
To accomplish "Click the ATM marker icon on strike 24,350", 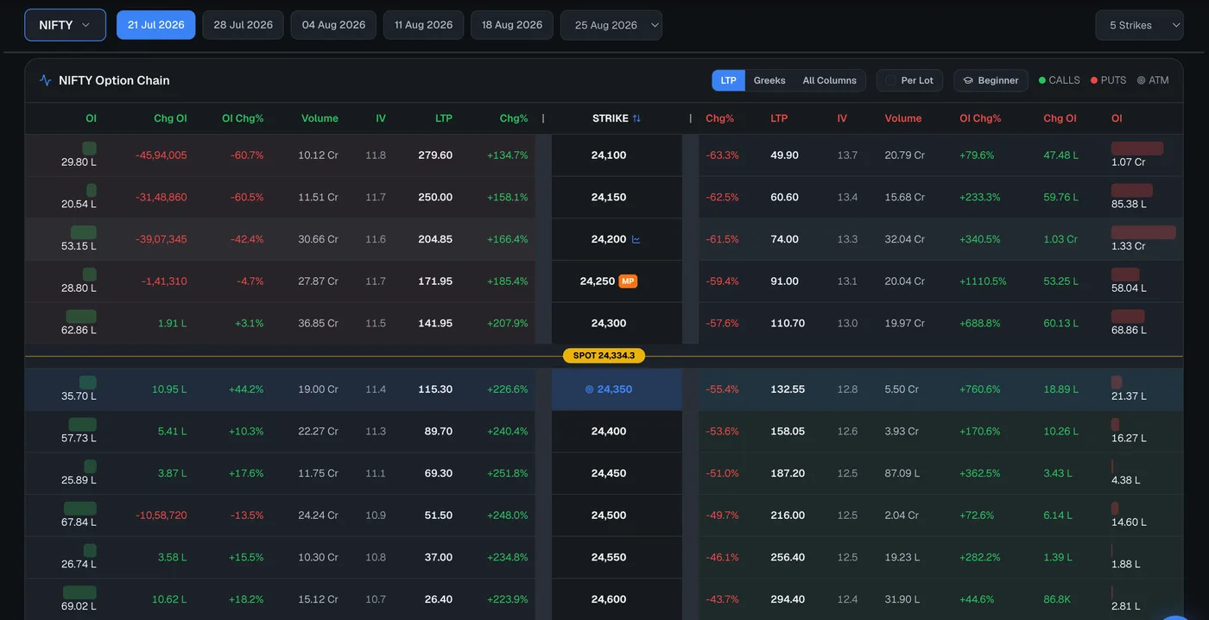I will (x=590, y=389).
